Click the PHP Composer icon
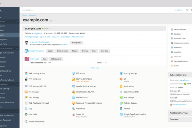 click(x=26, y=79)
